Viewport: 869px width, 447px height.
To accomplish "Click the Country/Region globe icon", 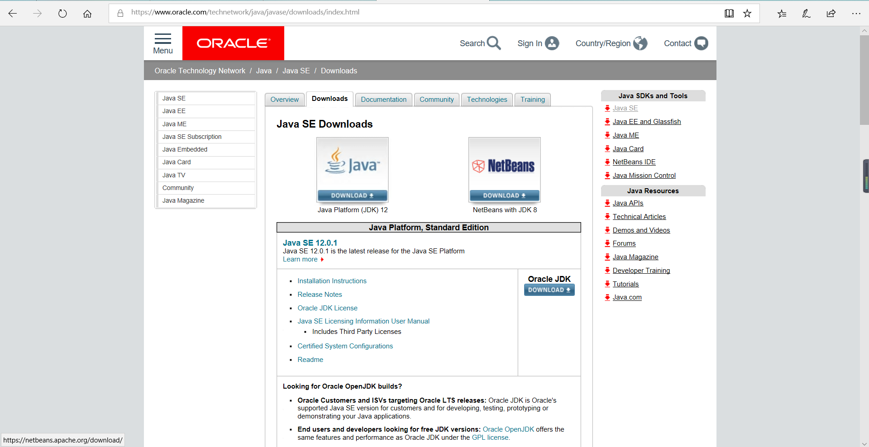I will [640, 43].
